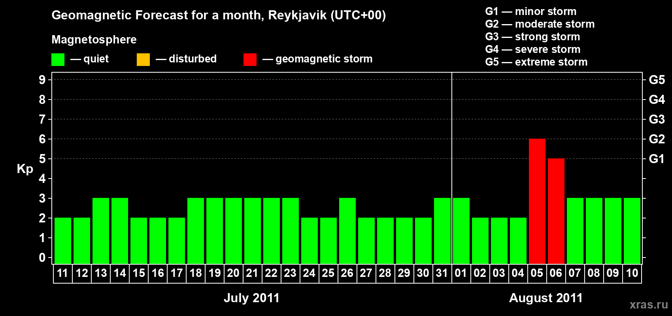
Task: Click the Kp axis value 3
Action: pos(42,198)
